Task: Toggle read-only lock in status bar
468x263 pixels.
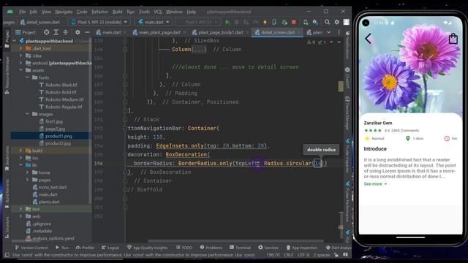Action: coord(336,255)
